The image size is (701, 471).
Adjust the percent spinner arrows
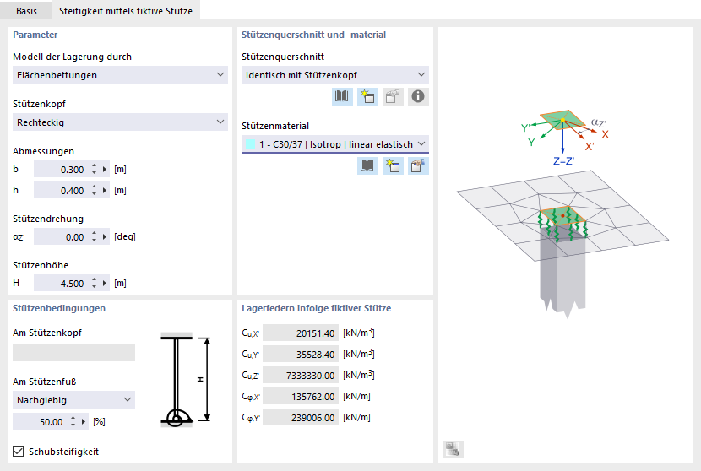click(73, 422)
